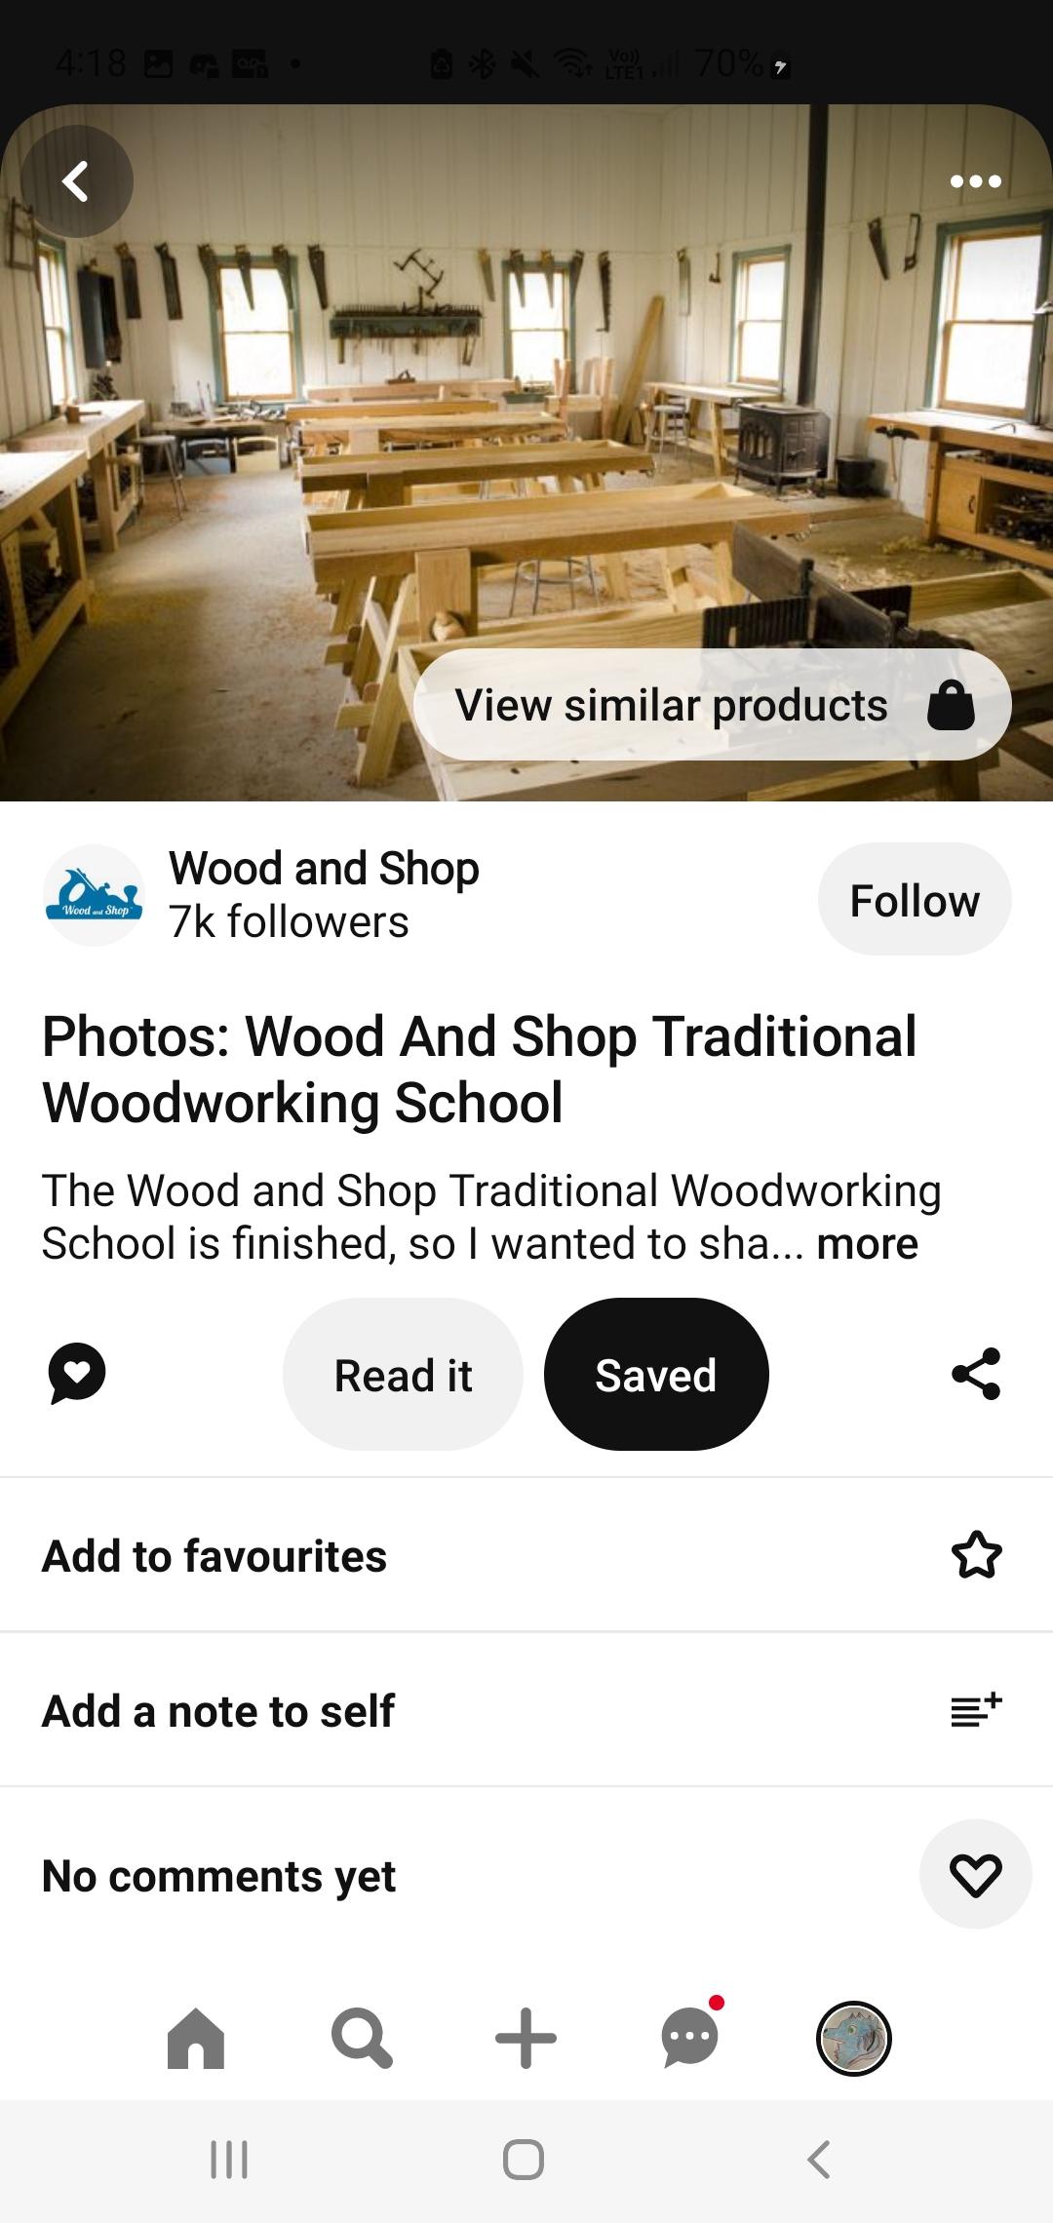Tap the comment bubble heart icon
The image size is (1053, 2223).
(77, 1374)
